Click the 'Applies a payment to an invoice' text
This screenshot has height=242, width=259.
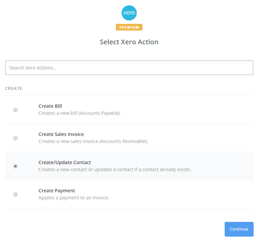click(74, 198)
